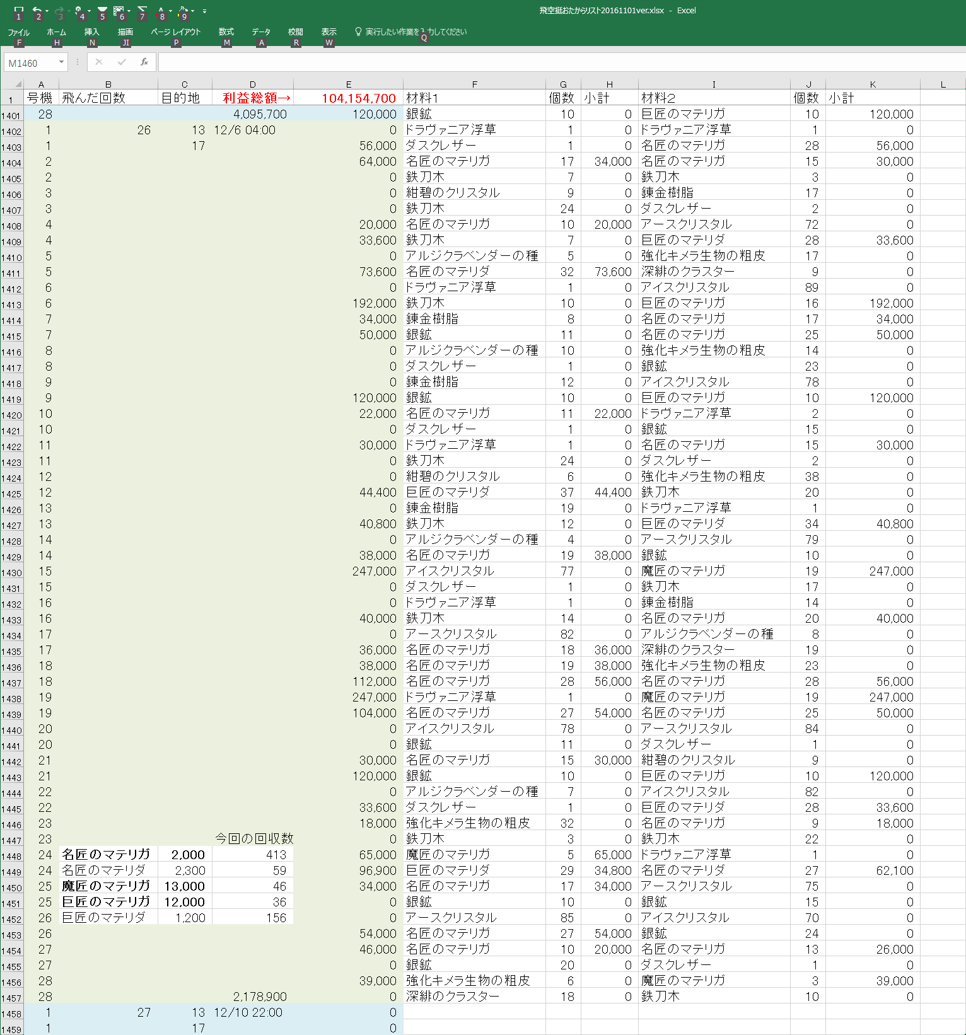Apply the red font color button
Screen dimensions: 966x1035
161,11
